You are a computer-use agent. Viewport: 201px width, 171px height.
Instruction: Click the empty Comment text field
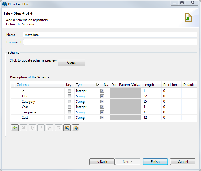click(x=110, y=42)
